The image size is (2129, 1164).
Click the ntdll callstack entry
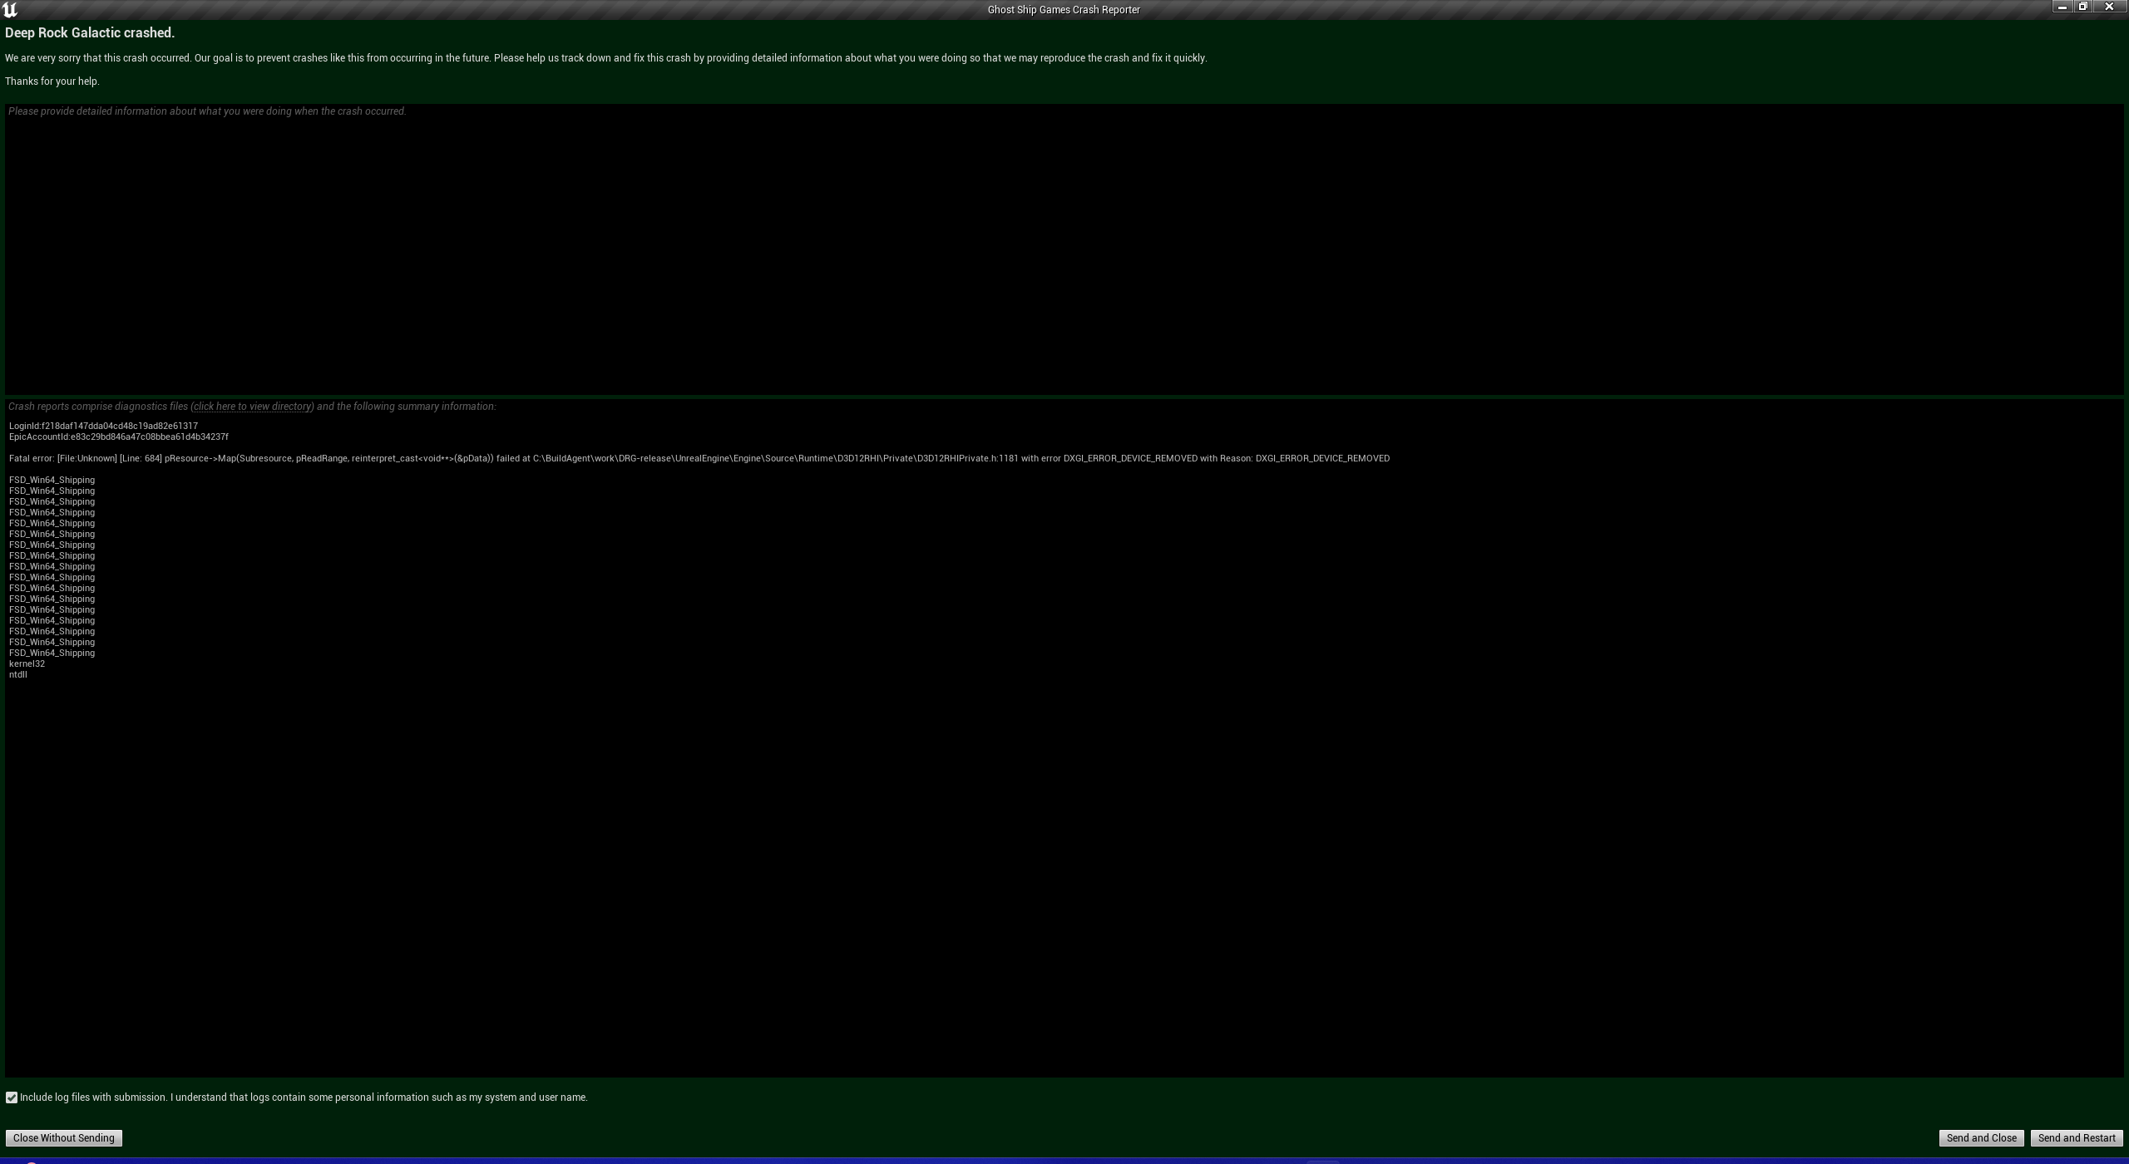[x=18, y=674]
